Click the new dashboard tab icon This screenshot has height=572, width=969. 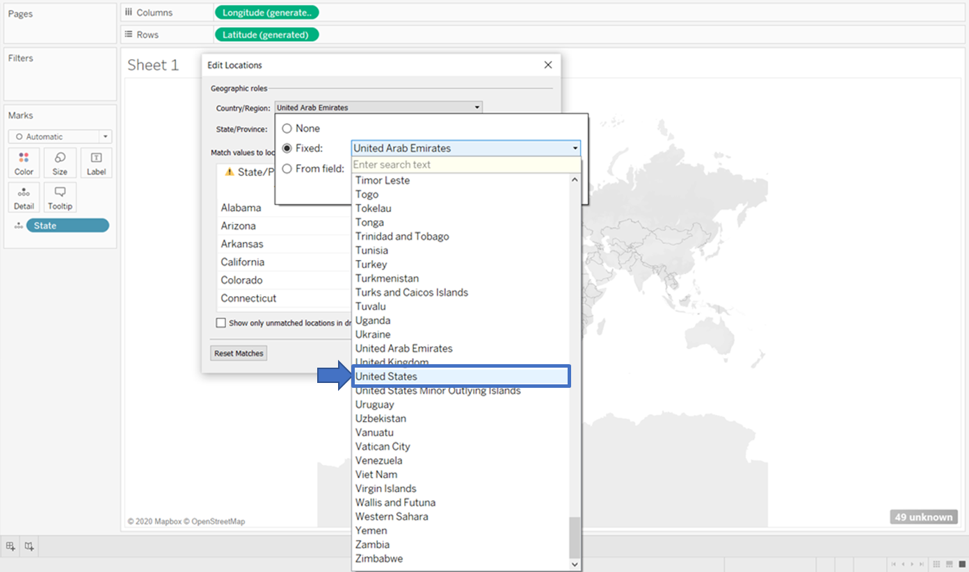29,546
